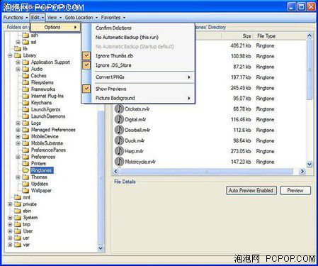Click the Logs folder icon
Viewport: 318px width, 266px height.
coord(25,123)
